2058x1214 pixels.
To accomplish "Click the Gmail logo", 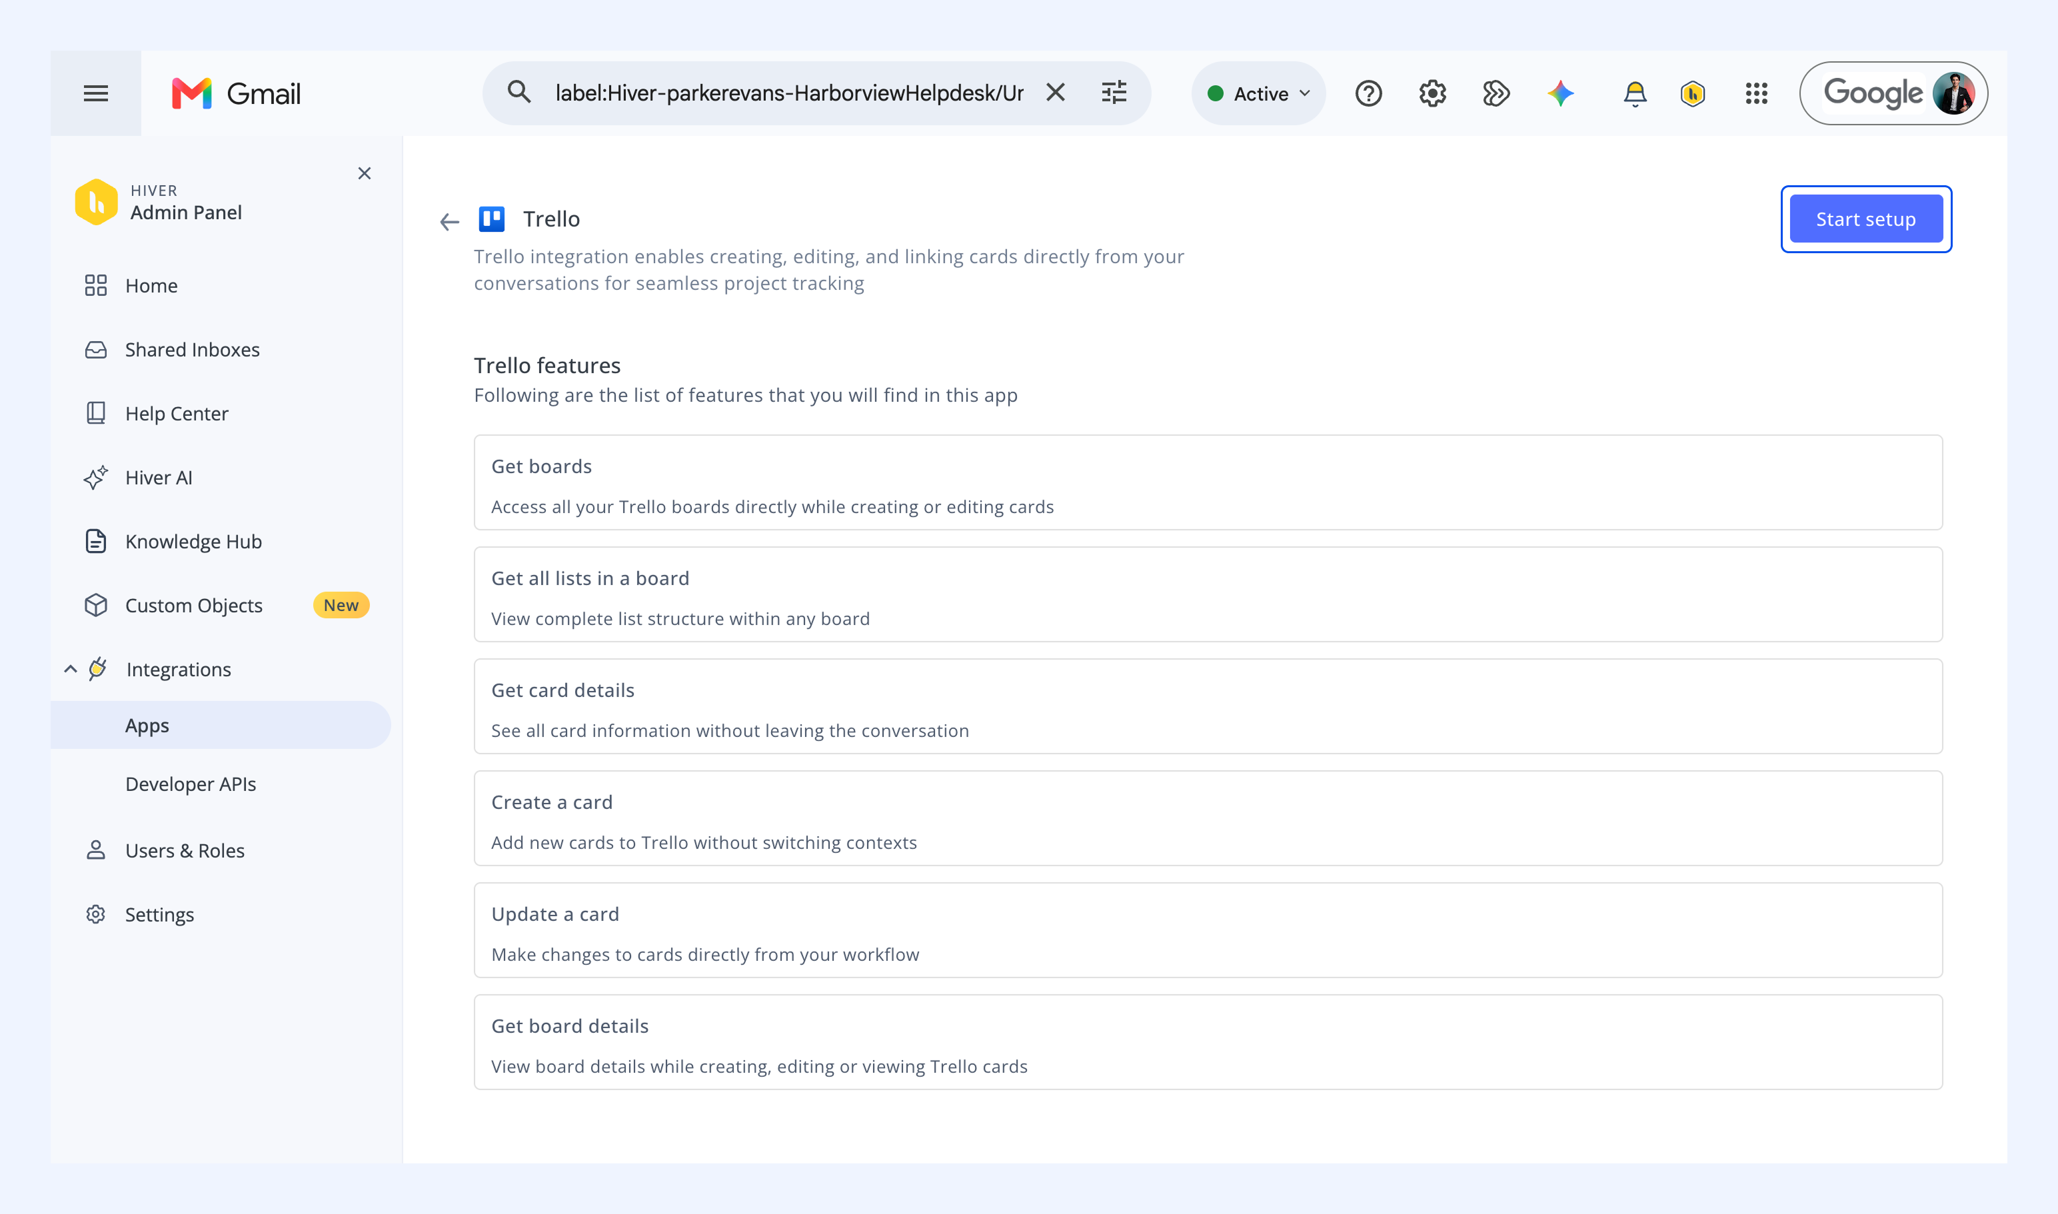I will (236, 93).
